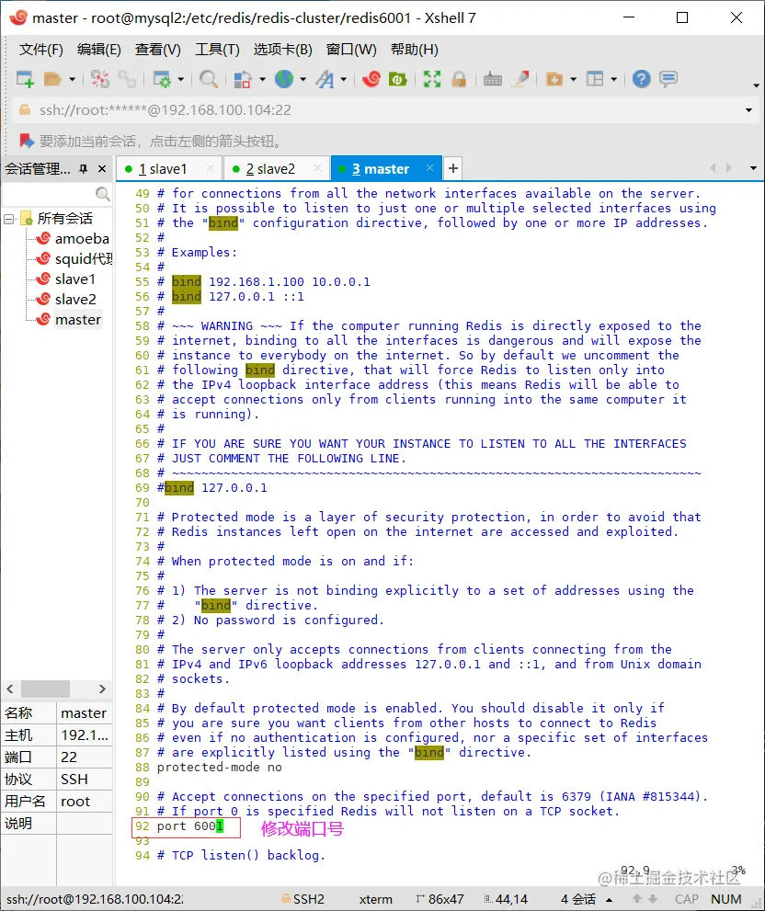
Task: Open the 帮助(H) menu
Action: [414, 50]
